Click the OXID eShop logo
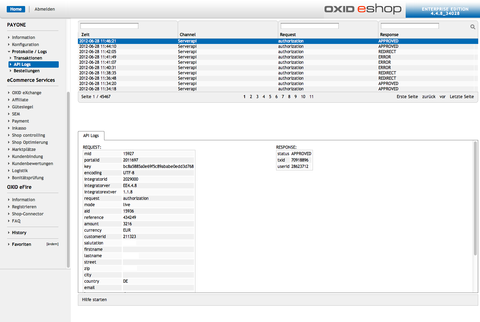 tap(363, 9)
